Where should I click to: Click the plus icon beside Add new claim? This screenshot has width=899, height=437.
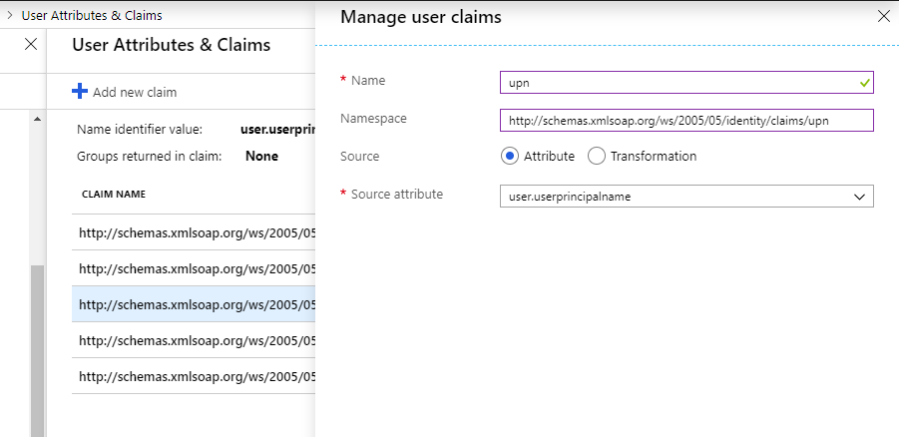(80, 91)
